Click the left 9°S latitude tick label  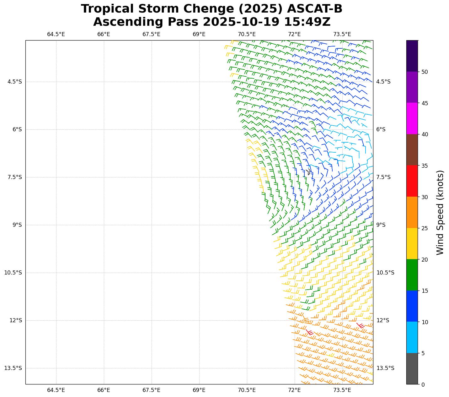pyautogui.click(x=15, y=225)
